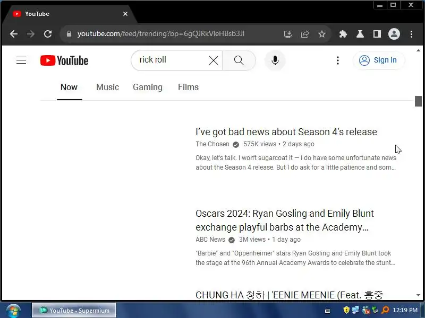Go back to the previous page
The height and width of the screenshot is (318, 425).
click(x=14, y=34)
